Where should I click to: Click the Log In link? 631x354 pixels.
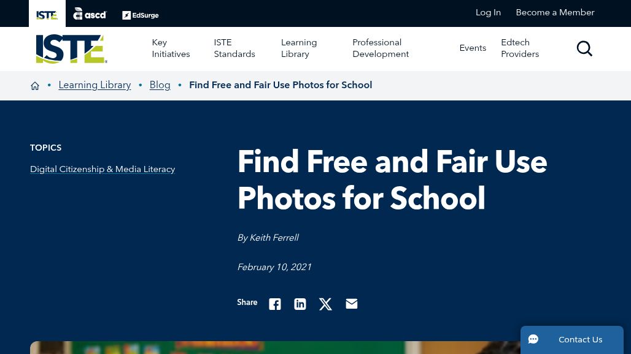click(x=488, y=12)
